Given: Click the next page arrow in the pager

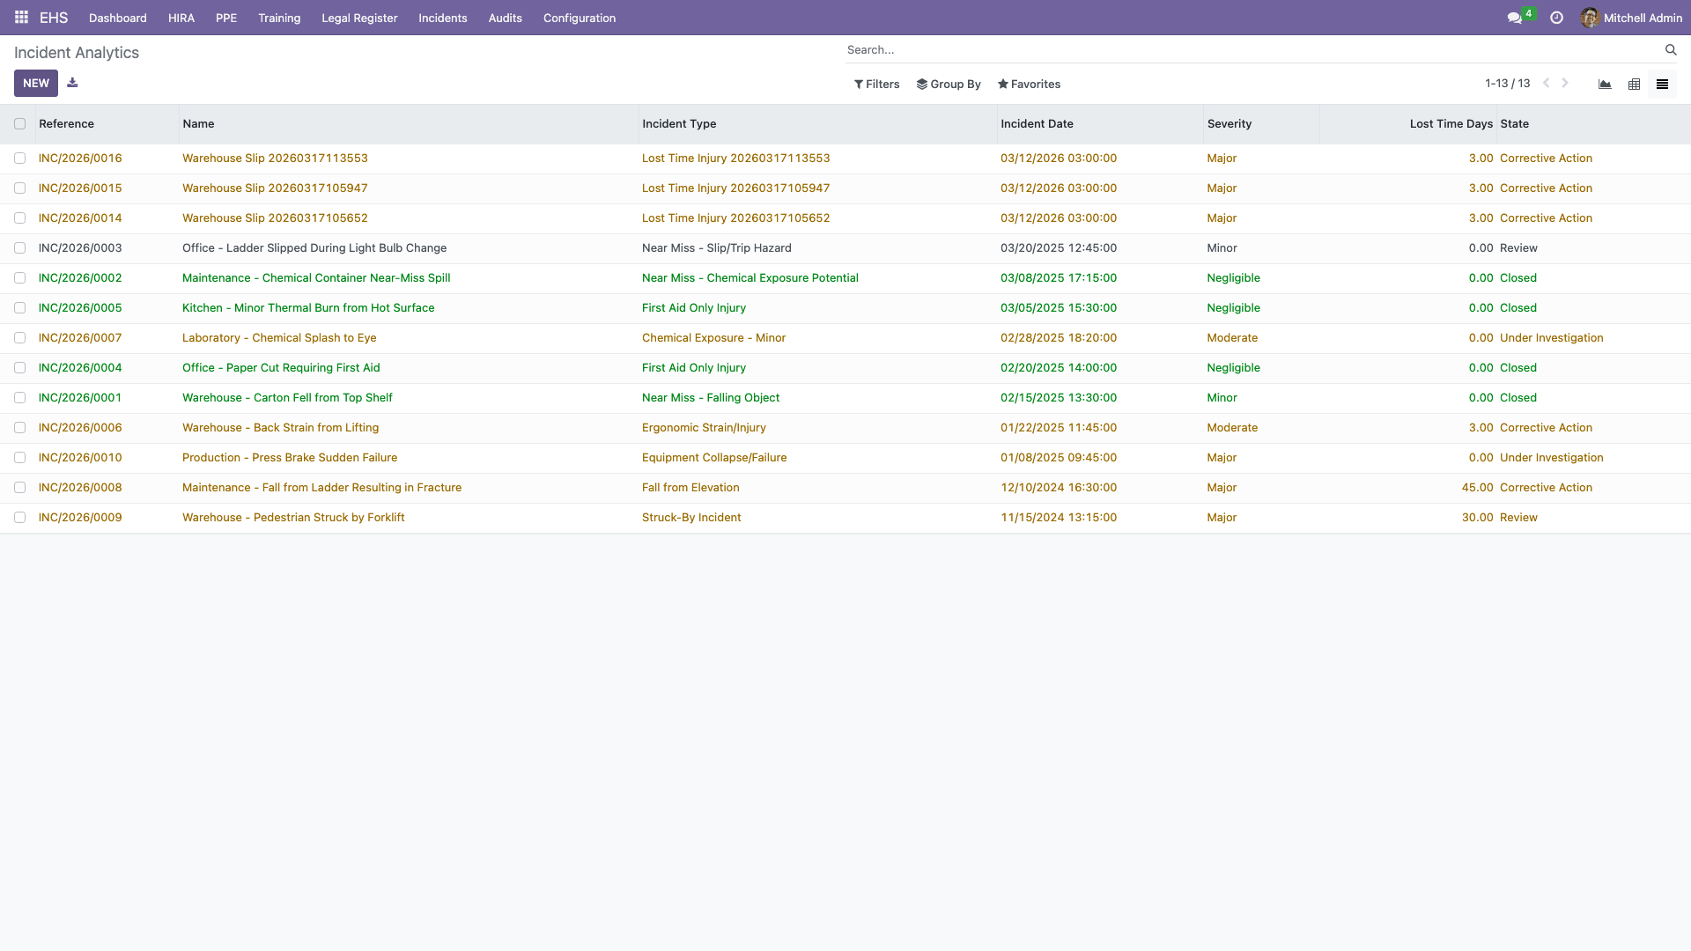Looking at the screenshot, I should click(1565, 83).
